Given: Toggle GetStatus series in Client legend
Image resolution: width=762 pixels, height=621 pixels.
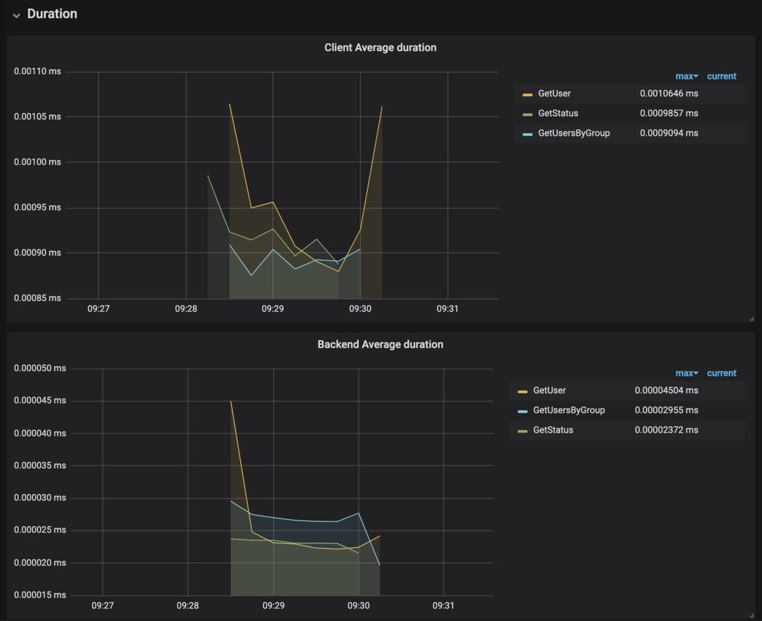Looking at the screenshot, I should click(558, 113).
